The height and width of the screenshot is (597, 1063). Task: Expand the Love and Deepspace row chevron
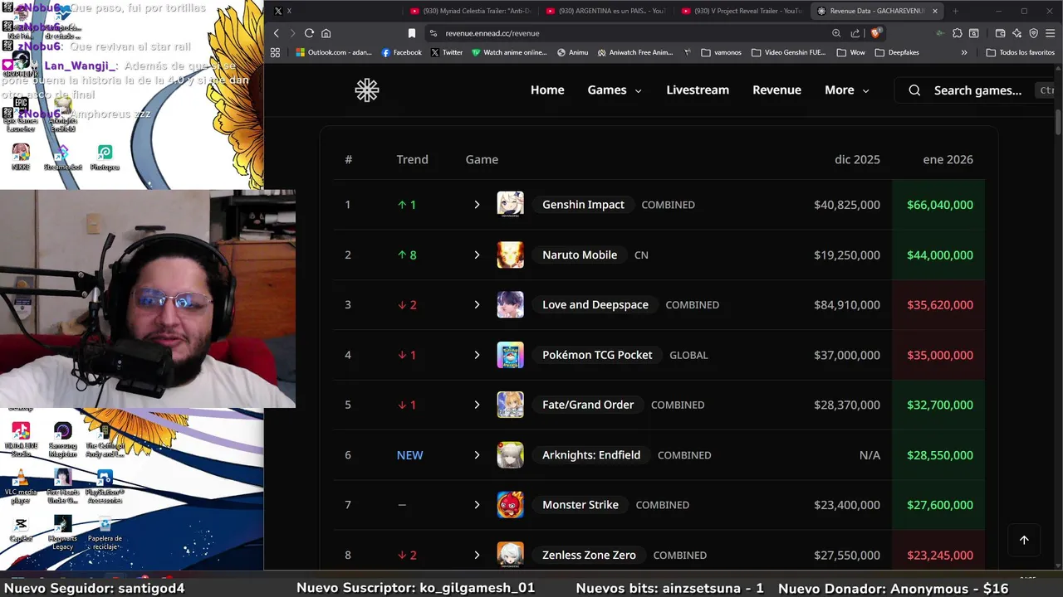tap(477, 305)
